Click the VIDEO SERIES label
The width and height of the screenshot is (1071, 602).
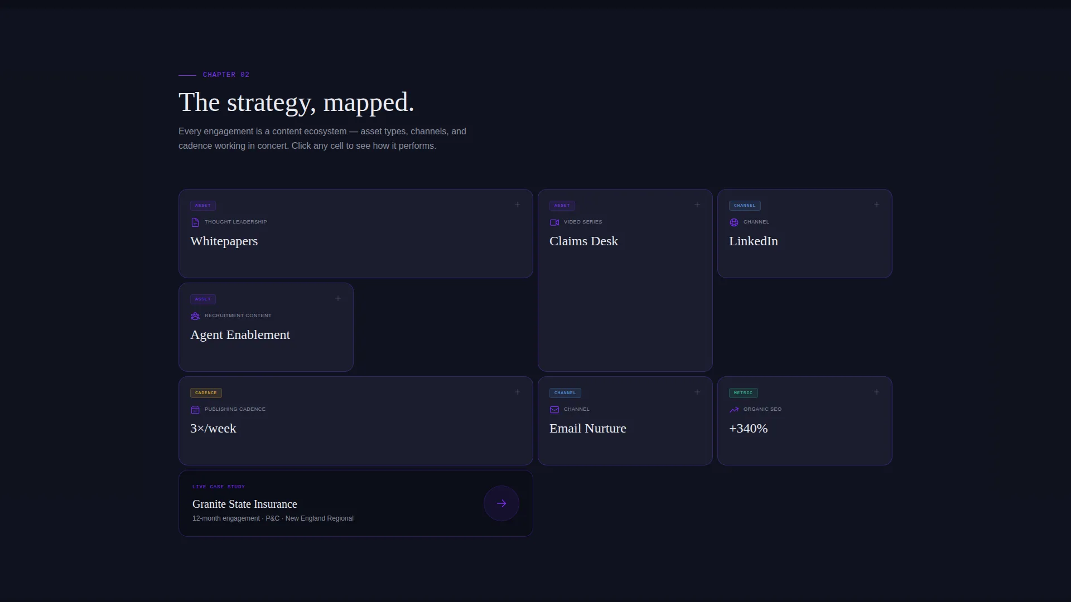pos(583,222)
